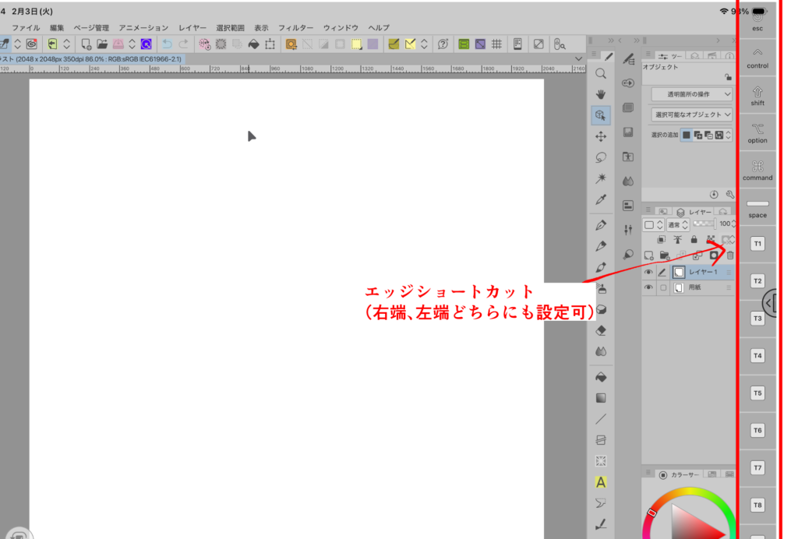The width and height of the screenshot is (798, 539).
Task: Select the Hand move tool
Action: coord(601,94)
